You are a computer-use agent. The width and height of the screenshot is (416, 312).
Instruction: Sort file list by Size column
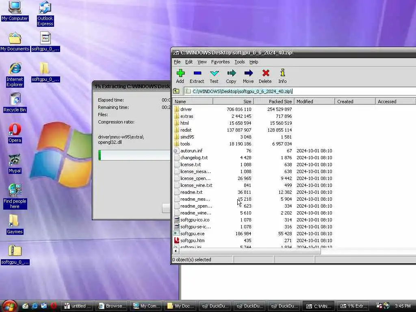234,102
